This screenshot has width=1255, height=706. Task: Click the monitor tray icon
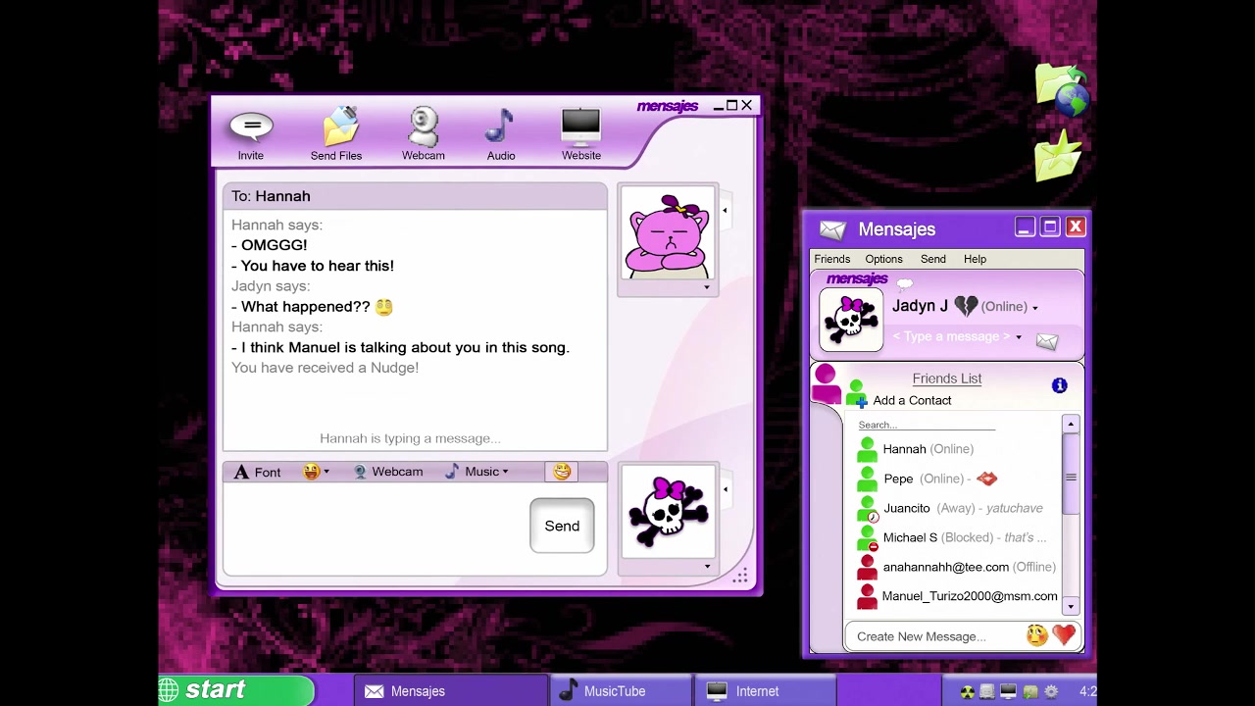(1008, 692)
